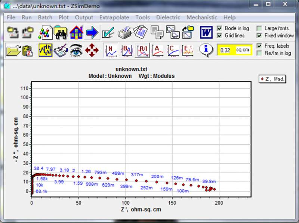Open the File menu
The image size is (299, 223).
click(11, 17)
